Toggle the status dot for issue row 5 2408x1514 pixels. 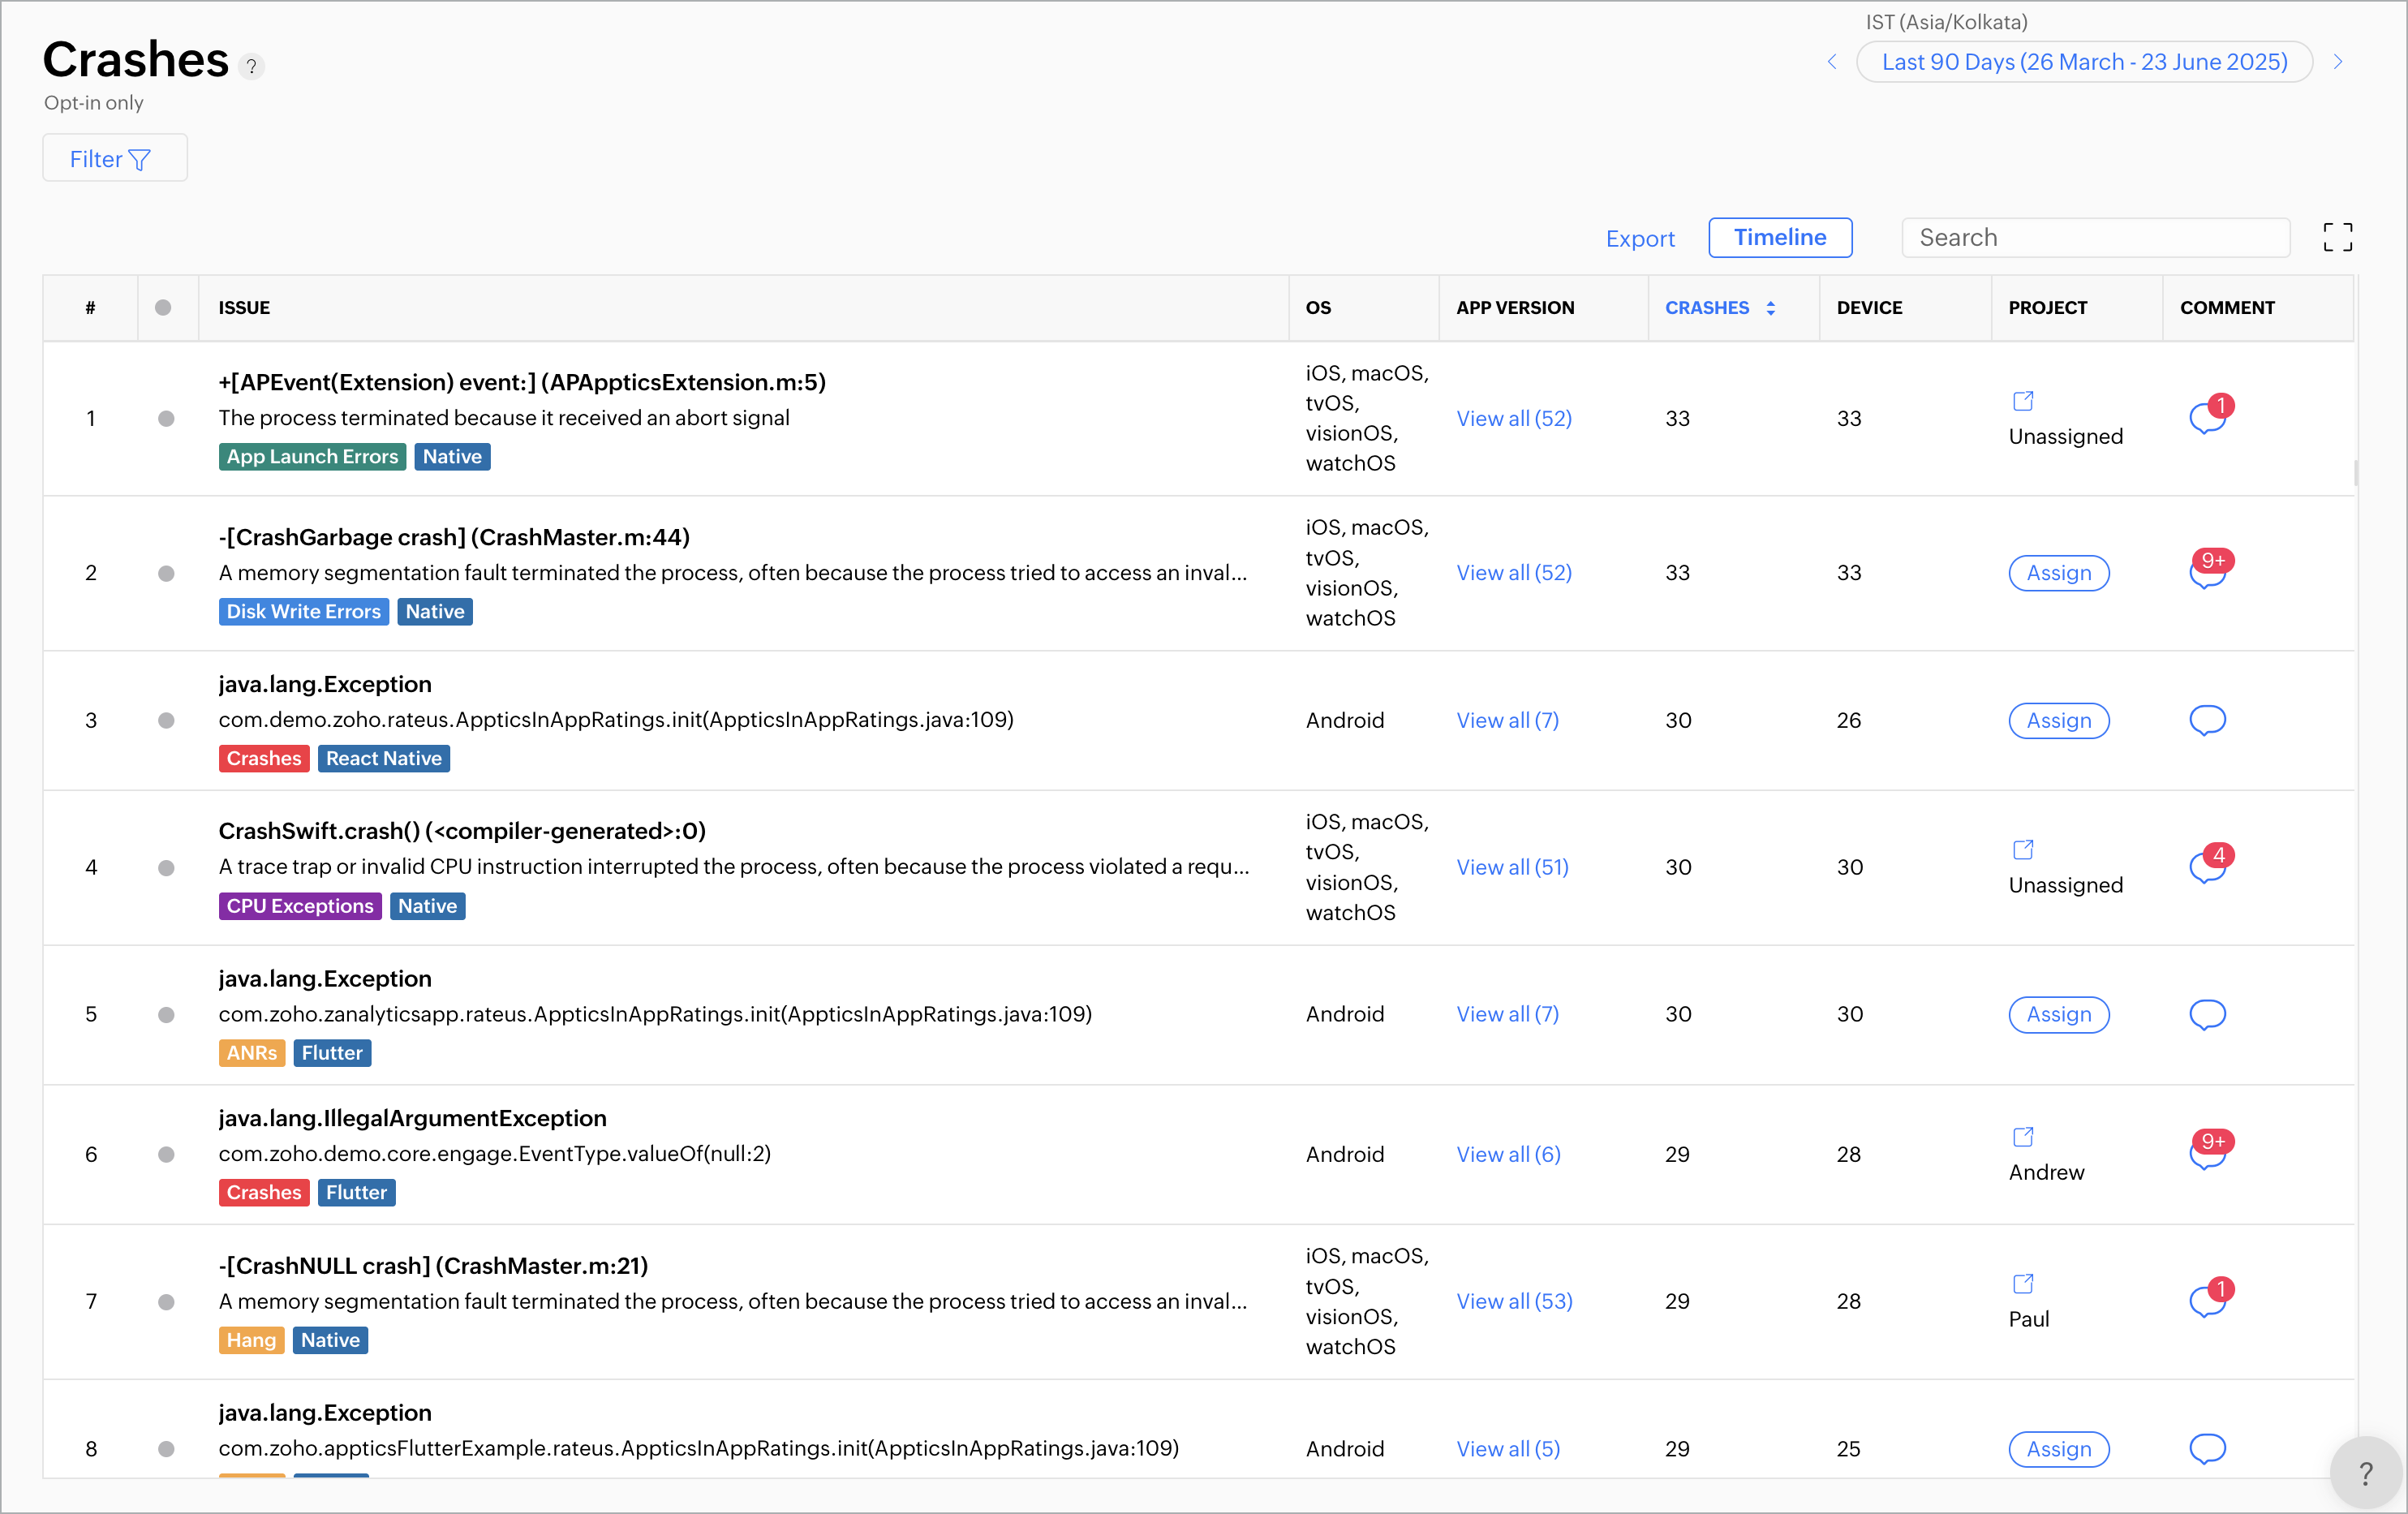(166, 1015)
